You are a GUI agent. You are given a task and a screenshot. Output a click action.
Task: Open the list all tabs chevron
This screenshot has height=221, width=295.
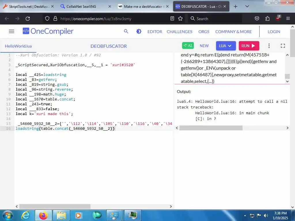(247, 6)
